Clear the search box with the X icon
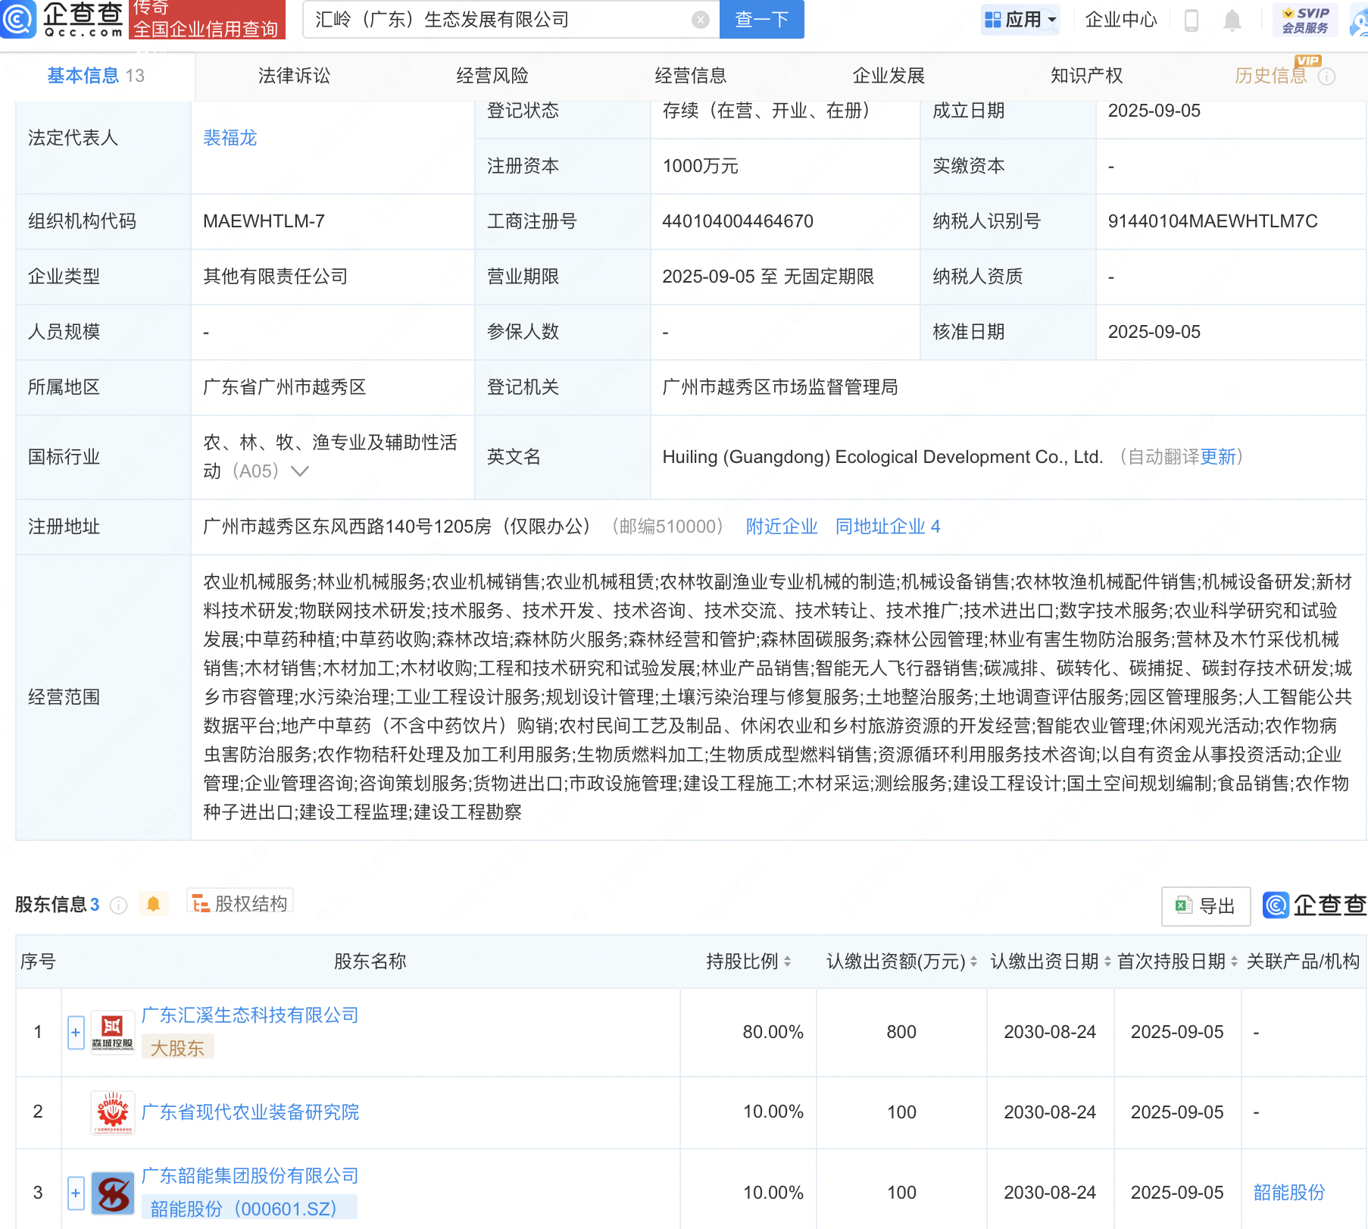This screenshot has height=1229, width=1368. pyautogui.click(x=701, y=20)
